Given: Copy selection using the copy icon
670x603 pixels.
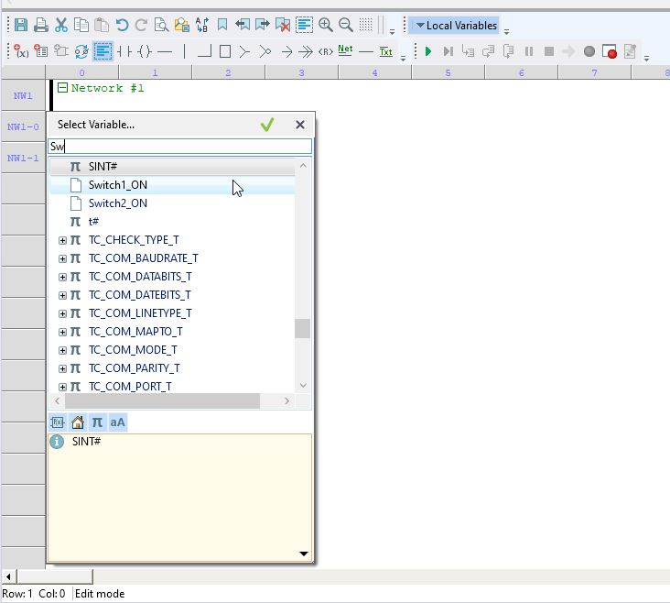Looking at the screenshot, I should tap(81, 25).
